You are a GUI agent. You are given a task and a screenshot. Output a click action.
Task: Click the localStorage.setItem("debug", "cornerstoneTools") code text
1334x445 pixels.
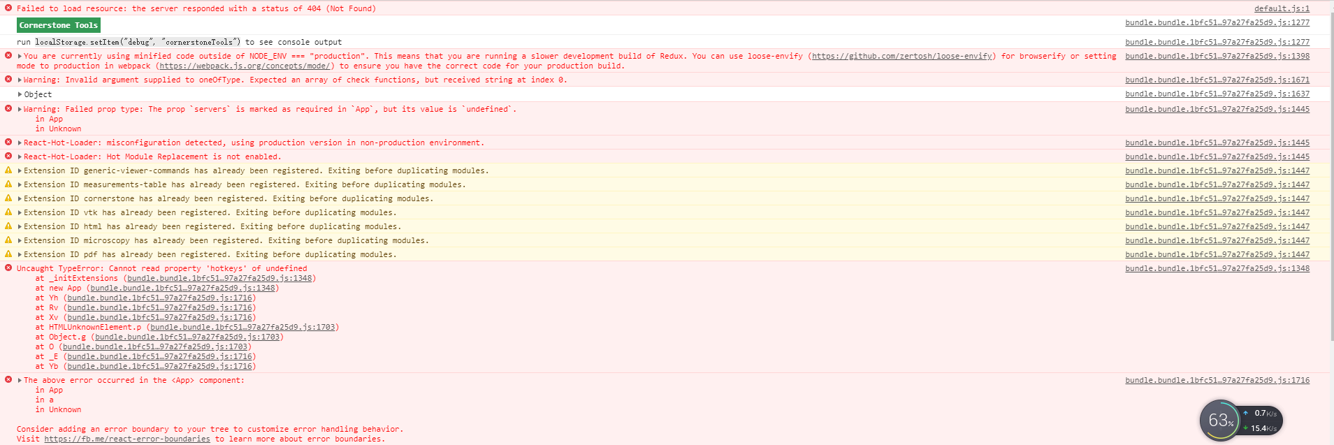tap(137, 42)
